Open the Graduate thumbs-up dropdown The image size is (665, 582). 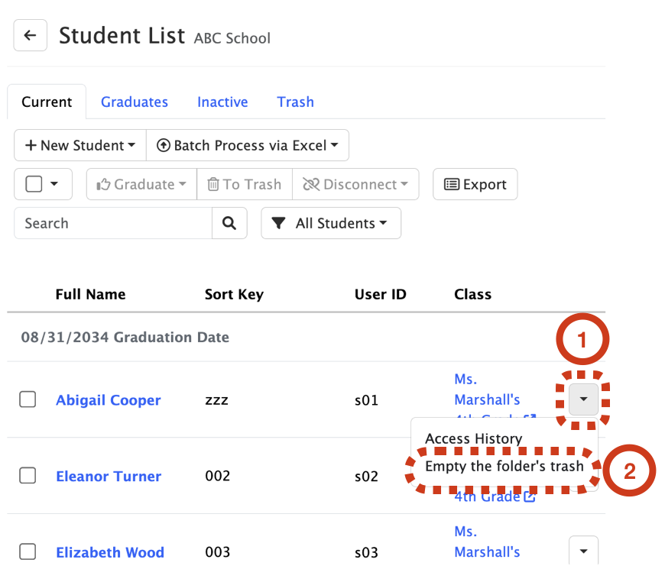click(x=141, y=184)
